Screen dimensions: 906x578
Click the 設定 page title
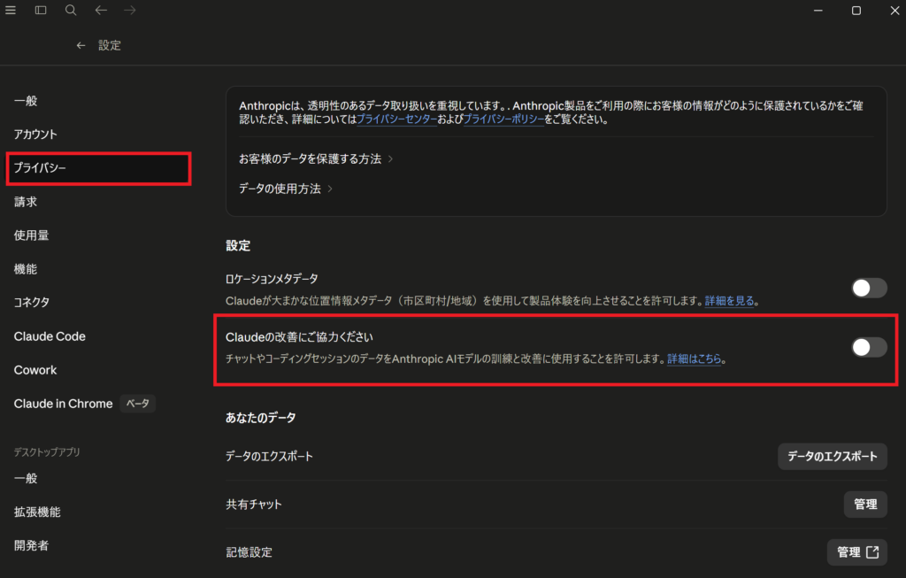click(x=109, y=45)
